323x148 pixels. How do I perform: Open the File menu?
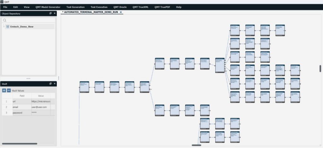click(5, 7)
